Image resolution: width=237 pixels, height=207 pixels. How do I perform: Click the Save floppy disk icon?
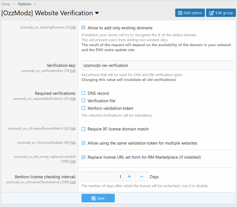[x=94, y=198]
